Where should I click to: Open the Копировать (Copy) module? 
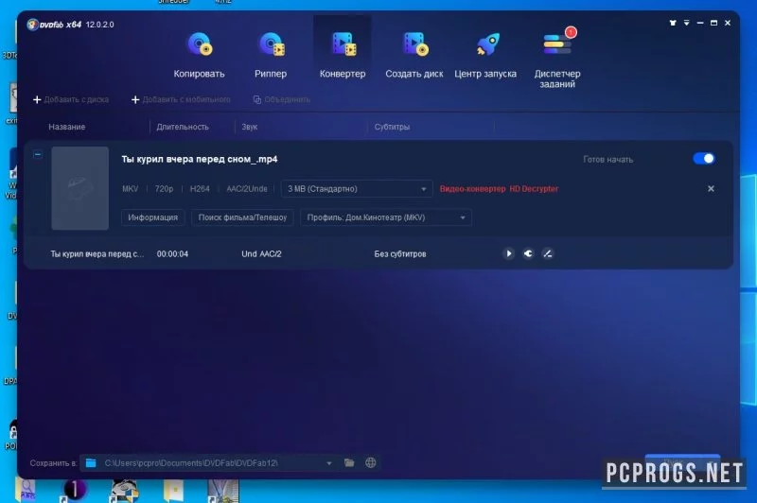click(199, 55)
